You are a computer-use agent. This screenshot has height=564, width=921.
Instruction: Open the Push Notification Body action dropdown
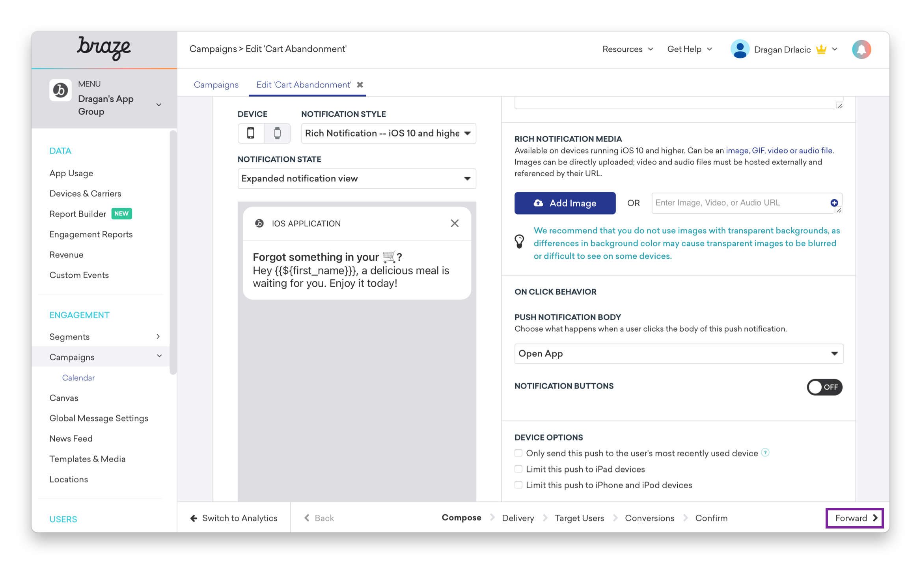click(679, 353)
